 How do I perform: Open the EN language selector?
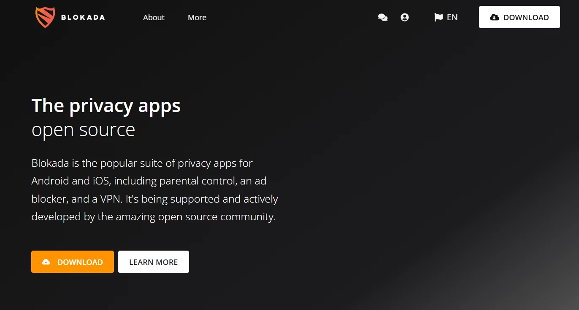coord(446,17)
